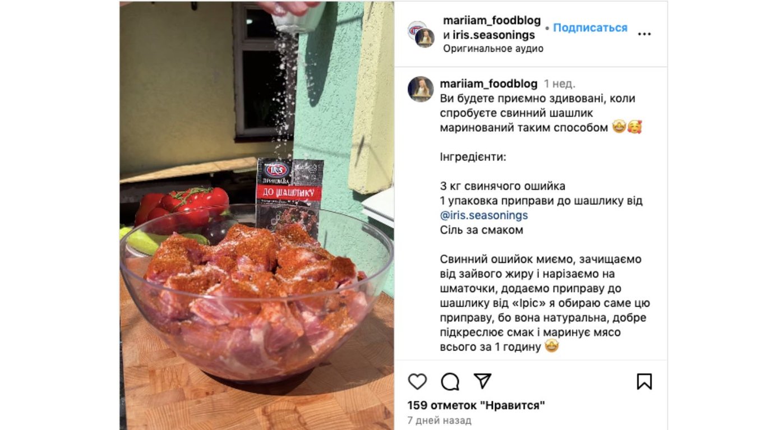Share the post using the paper plane icon
Image resolution: width=766 pixels, height=430 pixels.
coord(482,381)
